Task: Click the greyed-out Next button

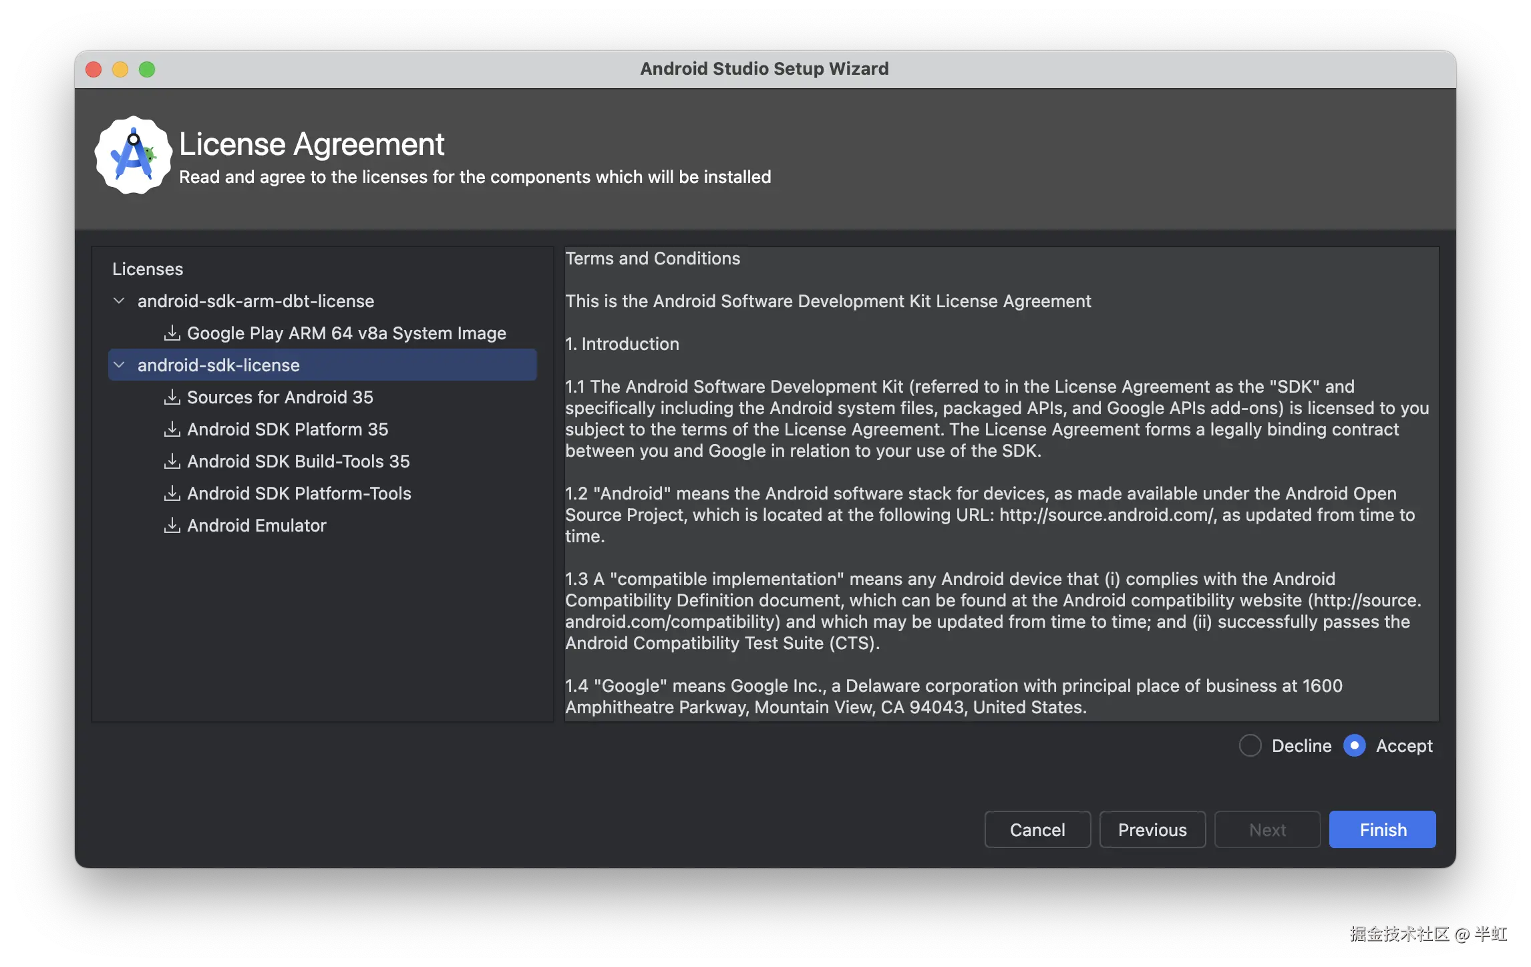Action: click(1267, 829)
